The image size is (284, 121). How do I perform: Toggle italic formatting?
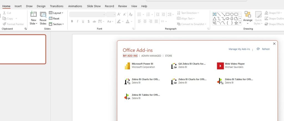(x=78, y=21)
